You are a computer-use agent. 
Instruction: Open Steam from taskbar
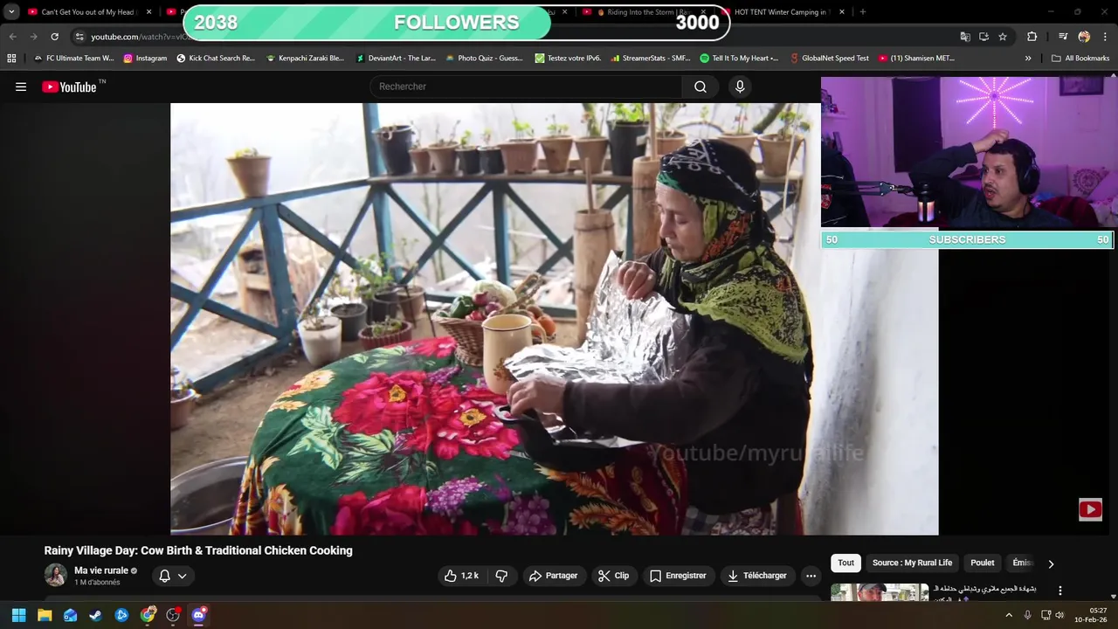(95, 615)
